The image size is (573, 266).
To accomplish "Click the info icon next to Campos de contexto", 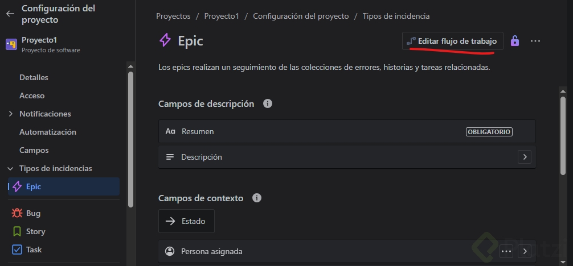I will [x=257, y=198].
